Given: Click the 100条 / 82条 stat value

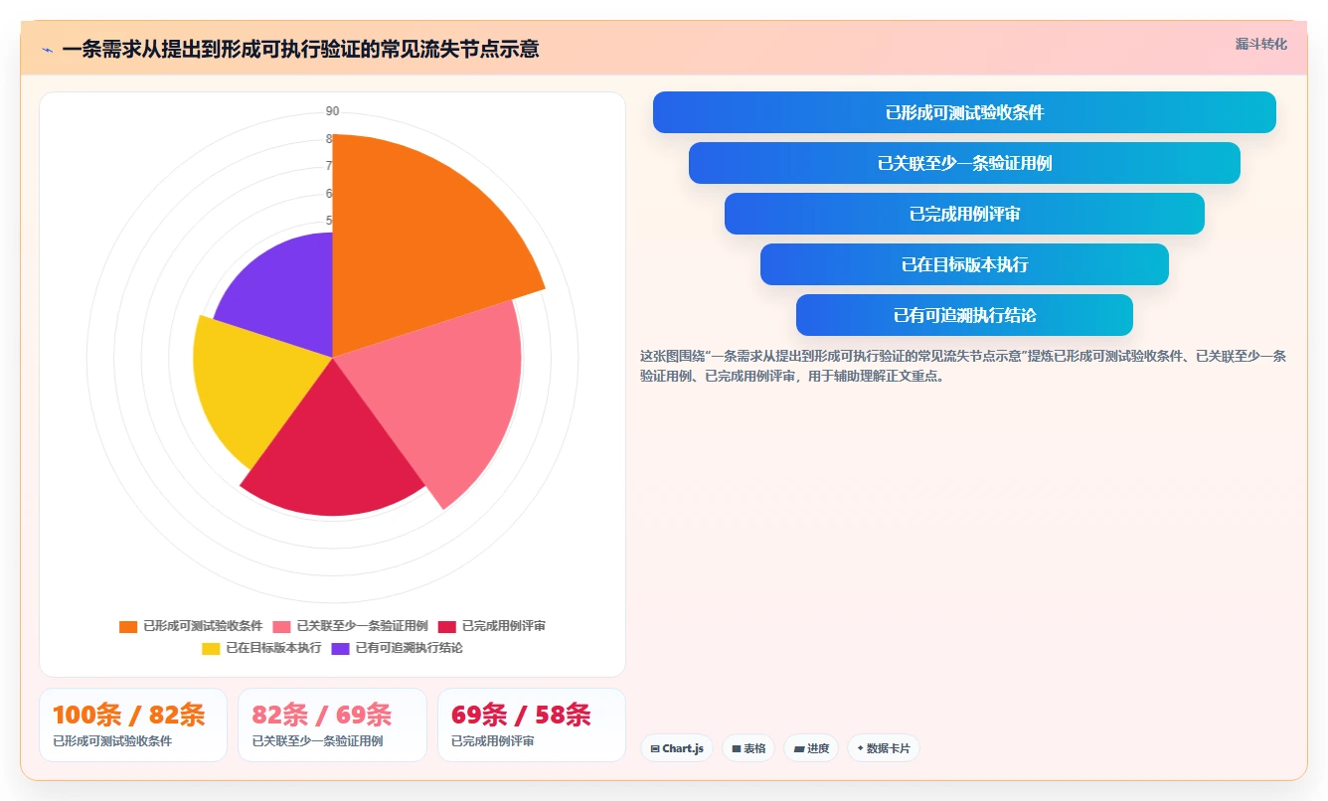Looking at the screenshot, I should (129, 715).
